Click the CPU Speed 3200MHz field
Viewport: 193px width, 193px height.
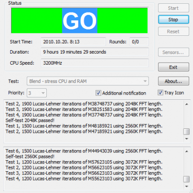(95, 63)
